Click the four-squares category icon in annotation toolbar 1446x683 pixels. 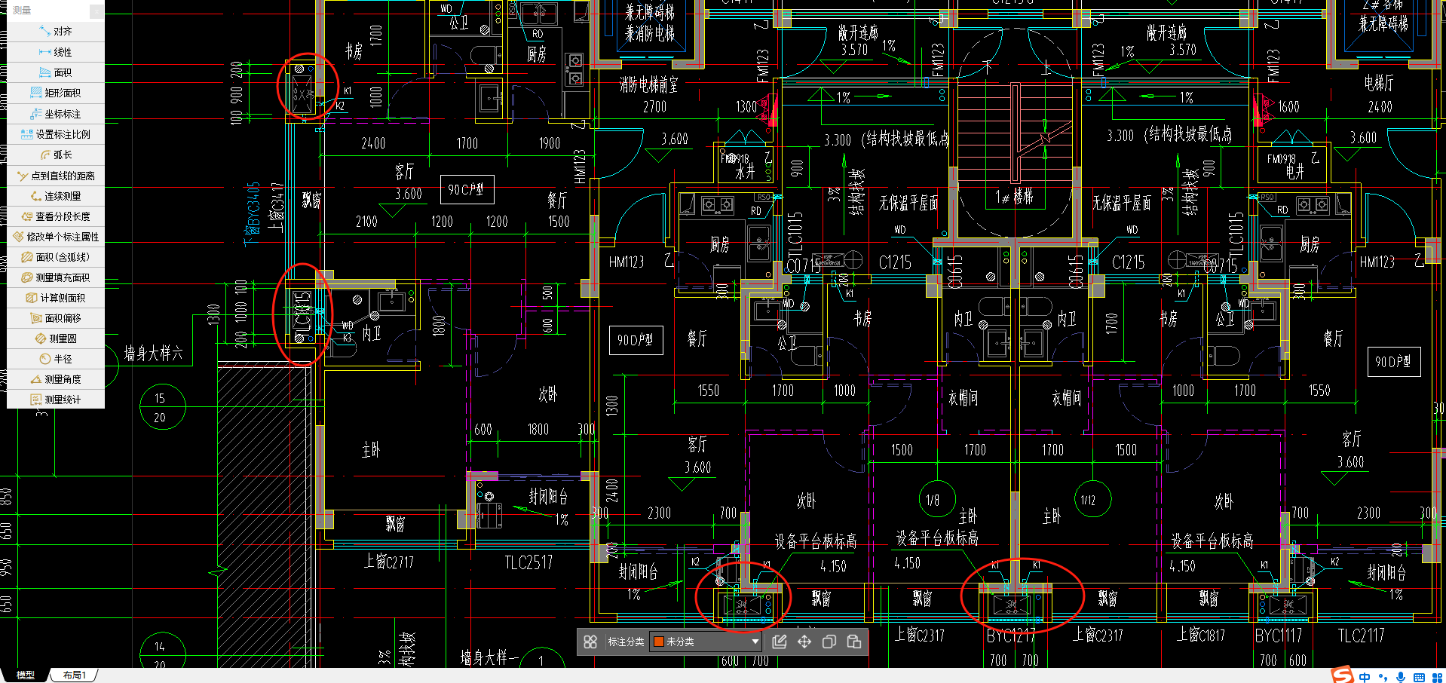click(590, 642)
